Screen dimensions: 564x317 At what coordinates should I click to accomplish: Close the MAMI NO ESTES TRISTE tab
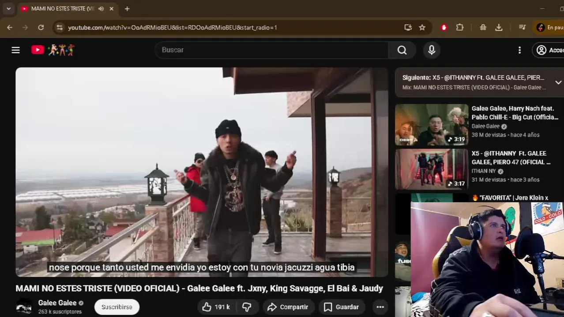point(112,9)
